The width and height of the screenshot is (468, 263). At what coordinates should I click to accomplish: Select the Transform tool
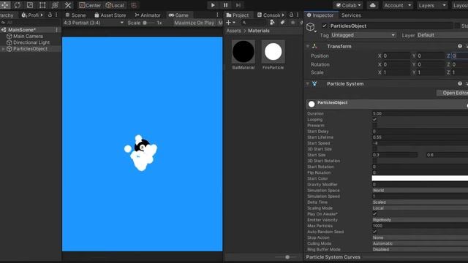pyautogui.click(x=55, y=5)
